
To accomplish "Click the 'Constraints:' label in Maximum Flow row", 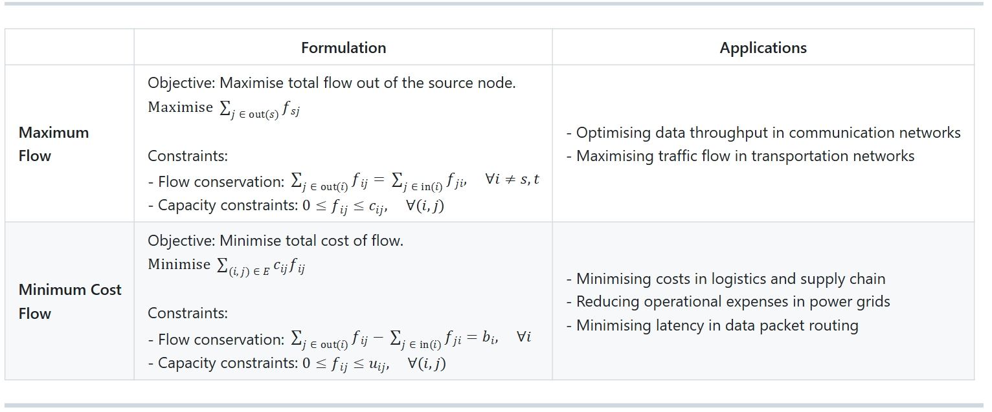I will [188, 156].
